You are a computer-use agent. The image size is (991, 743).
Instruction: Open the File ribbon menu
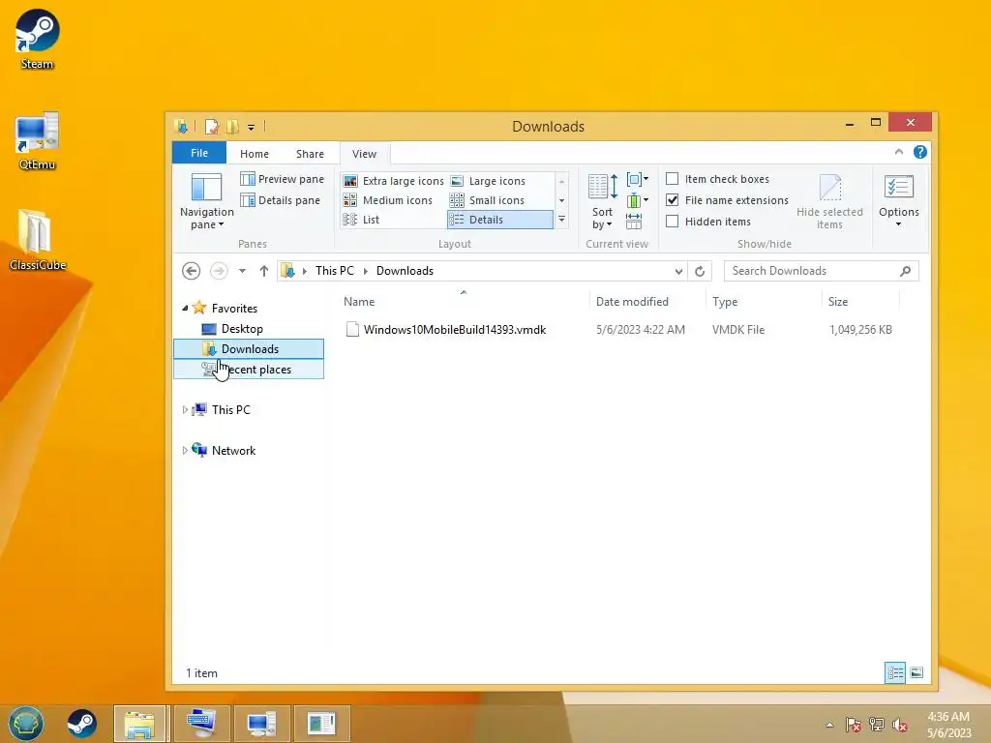pos(199,153)
